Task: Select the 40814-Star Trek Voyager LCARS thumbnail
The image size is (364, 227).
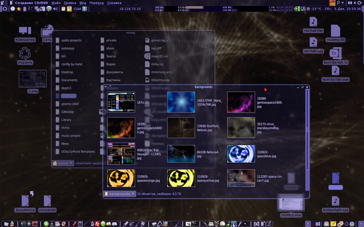Action: pyautogui.click(x=121, y=154)
